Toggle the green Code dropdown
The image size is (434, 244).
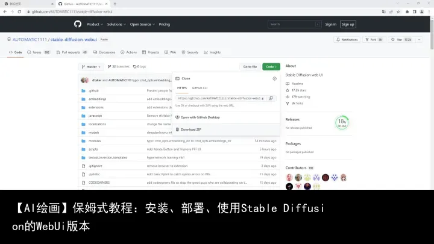[271, 67]
